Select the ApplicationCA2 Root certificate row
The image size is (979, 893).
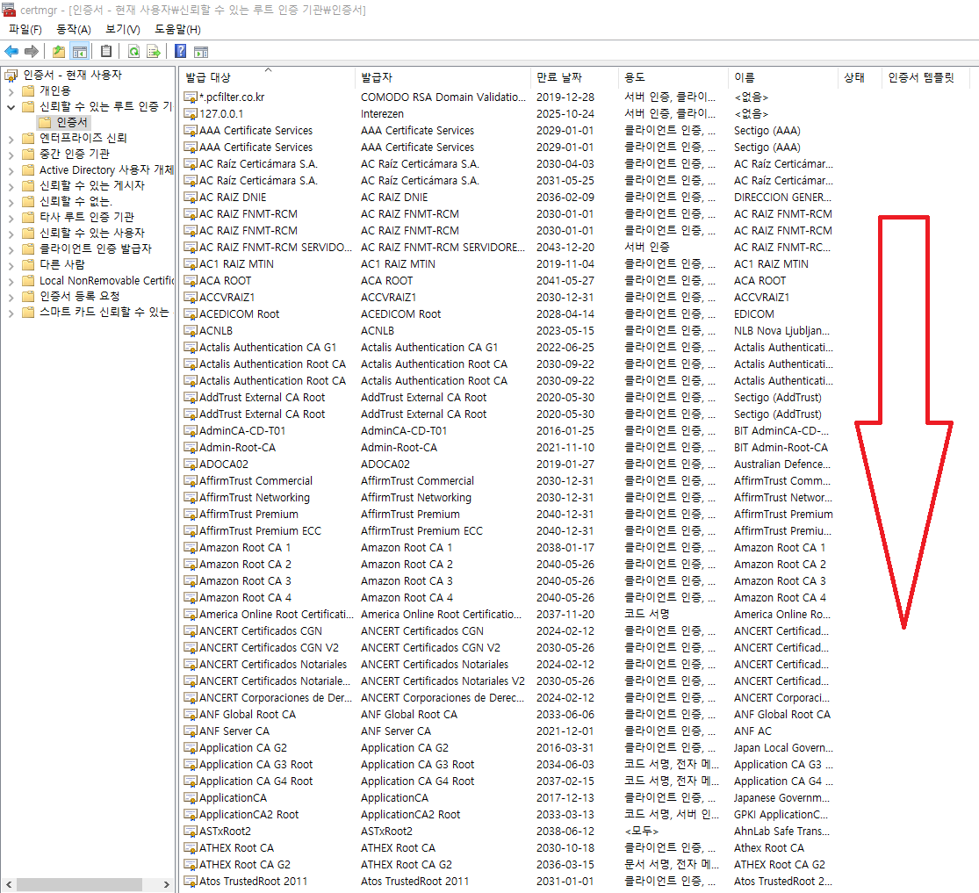point(508,814)
